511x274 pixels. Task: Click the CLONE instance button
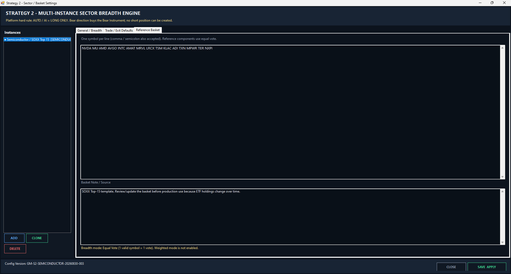coord(37,238)
